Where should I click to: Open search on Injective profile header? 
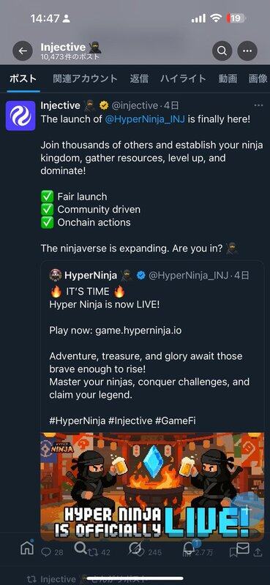(222, 51)
